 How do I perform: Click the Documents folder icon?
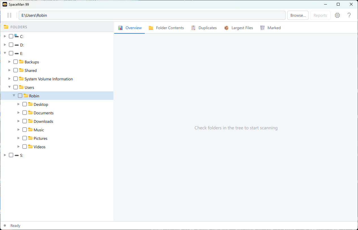(30, 113)
